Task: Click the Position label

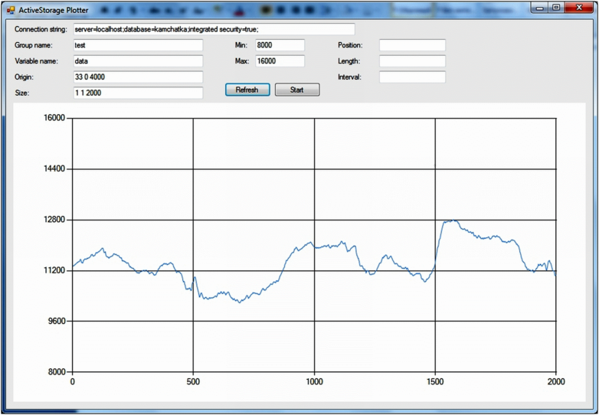Action: click(x=350, y=45)
